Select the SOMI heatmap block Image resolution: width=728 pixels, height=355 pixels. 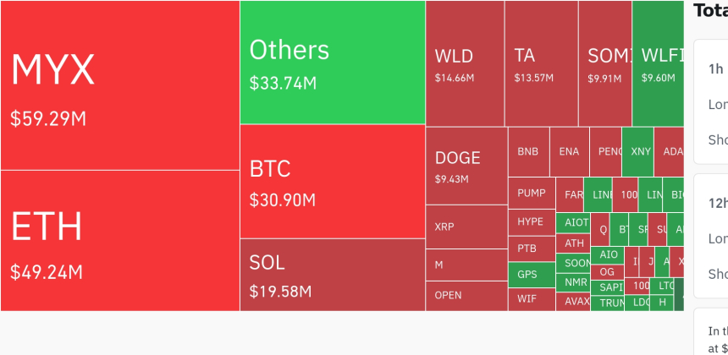tap(605, 63)
